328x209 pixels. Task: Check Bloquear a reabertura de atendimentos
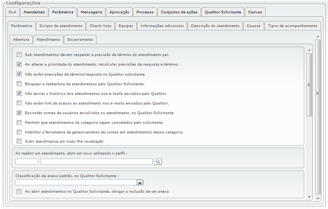tap(19, 84)
